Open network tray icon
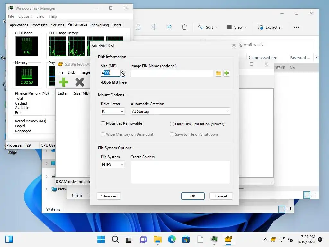The height and width of the screenshot is (247, 329). click(x=282, y=239)
